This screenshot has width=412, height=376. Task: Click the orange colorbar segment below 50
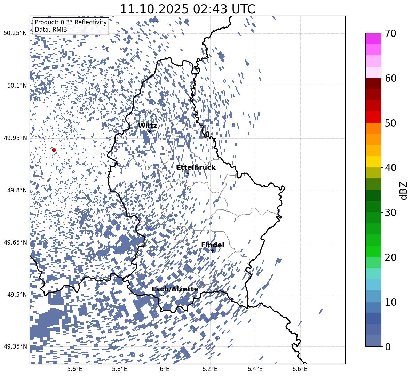pos(373,128)
